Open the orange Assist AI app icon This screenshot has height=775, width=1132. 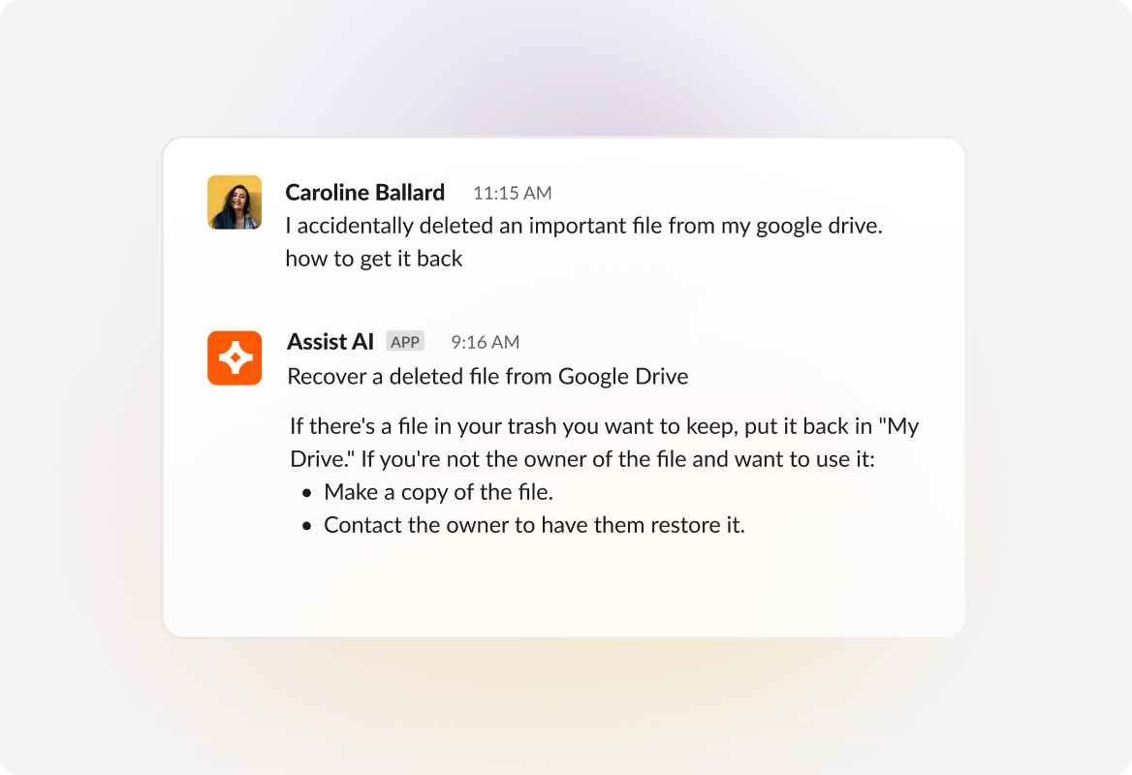click(x=235, y=358)
